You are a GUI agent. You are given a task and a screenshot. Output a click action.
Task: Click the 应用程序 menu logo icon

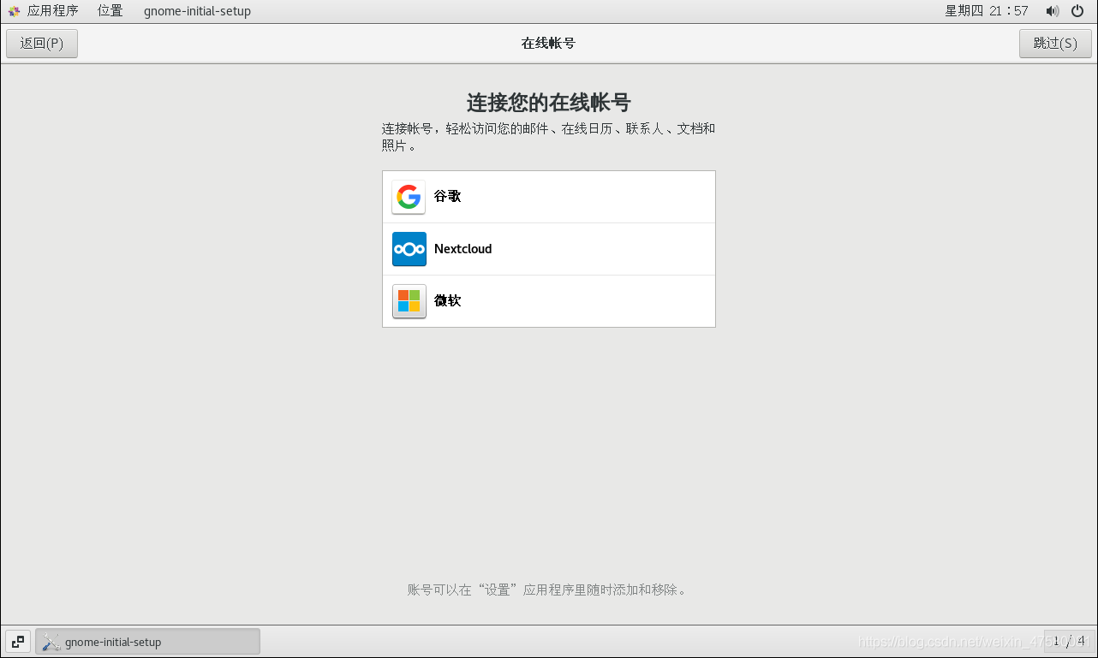[x=14, y=11]
